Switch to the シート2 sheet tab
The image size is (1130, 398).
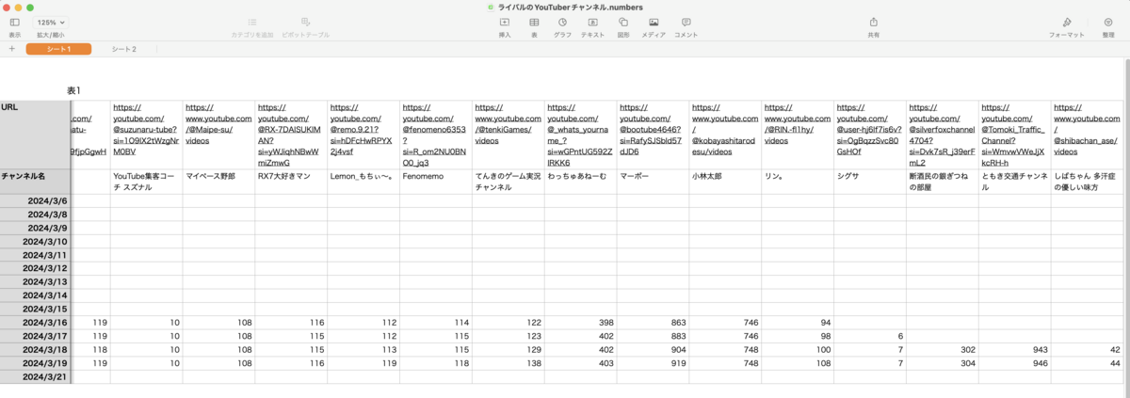click(x=124, y=49)
